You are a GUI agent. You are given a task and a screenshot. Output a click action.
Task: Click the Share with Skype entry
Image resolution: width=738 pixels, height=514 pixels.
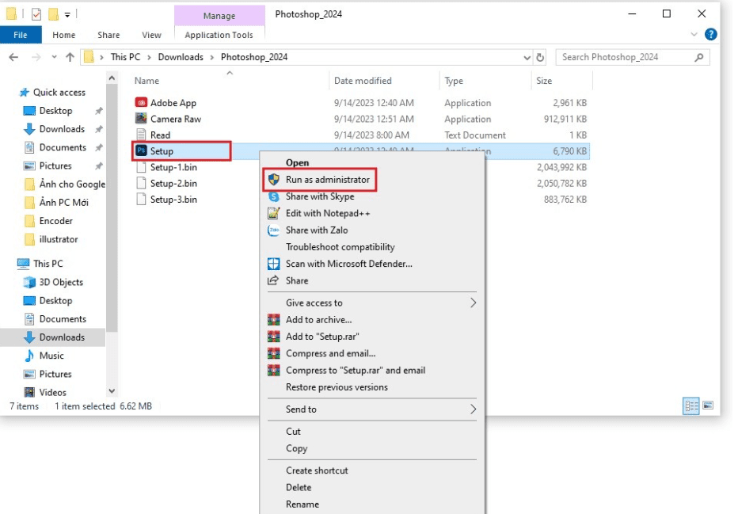click(319, 196)
